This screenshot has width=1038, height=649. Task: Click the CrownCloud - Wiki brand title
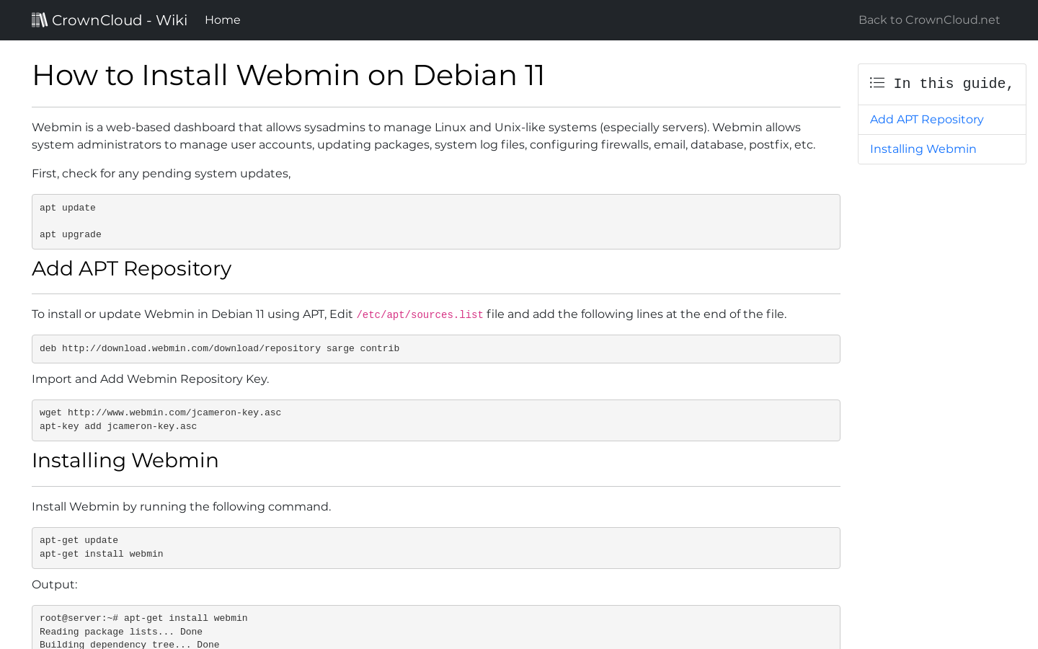120,20
